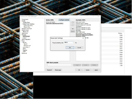Open the Target sampling rate dropdown arrow

click(73, 43)
